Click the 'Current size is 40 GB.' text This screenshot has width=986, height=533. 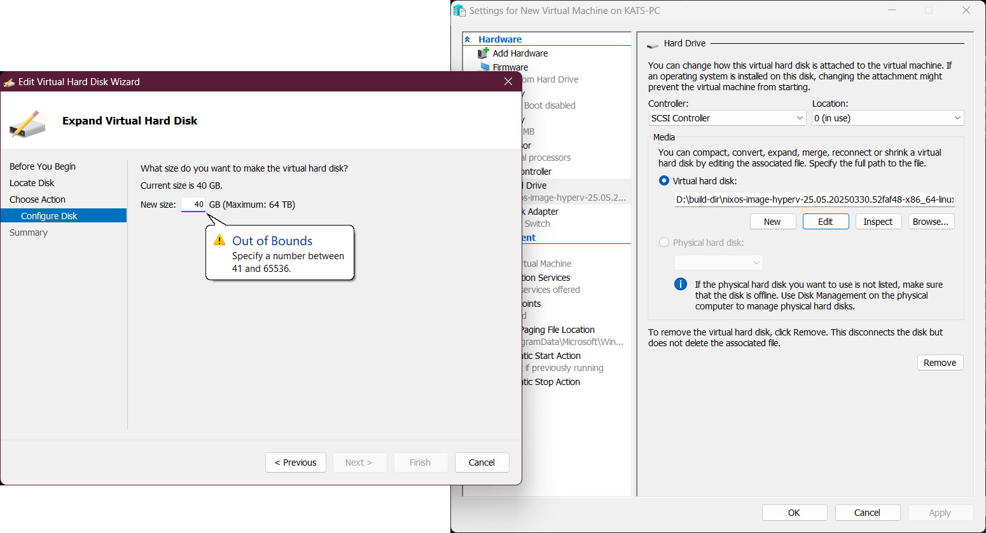182,186
